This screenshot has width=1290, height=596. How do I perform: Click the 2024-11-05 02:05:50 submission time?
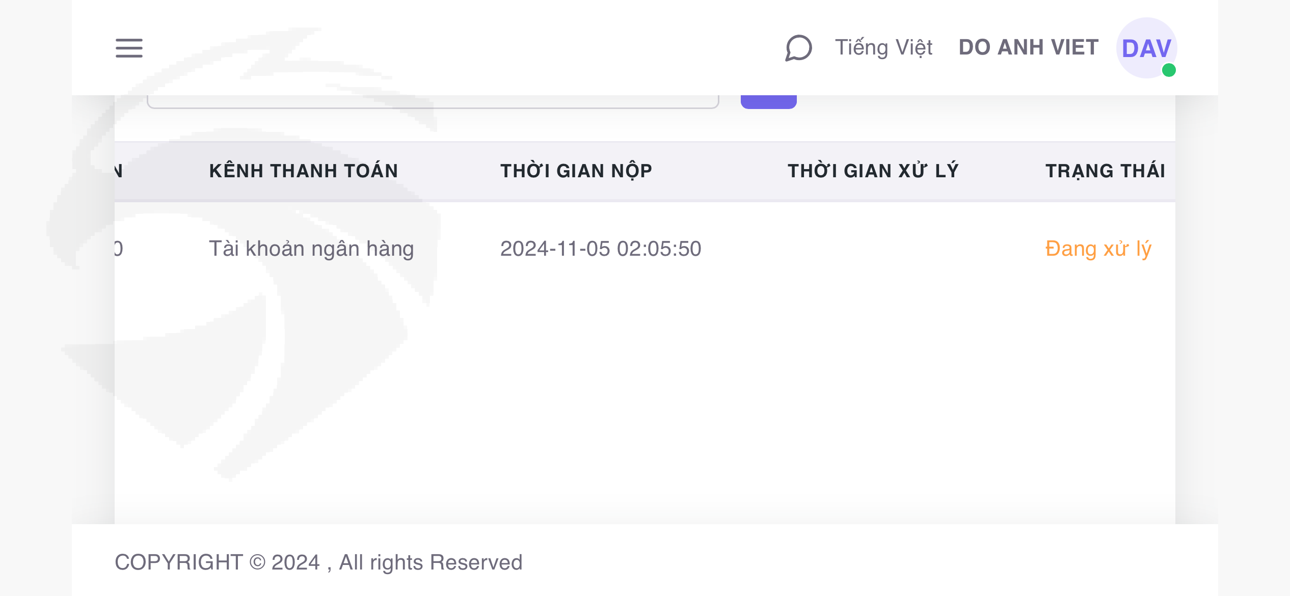(x=601, y=249)
